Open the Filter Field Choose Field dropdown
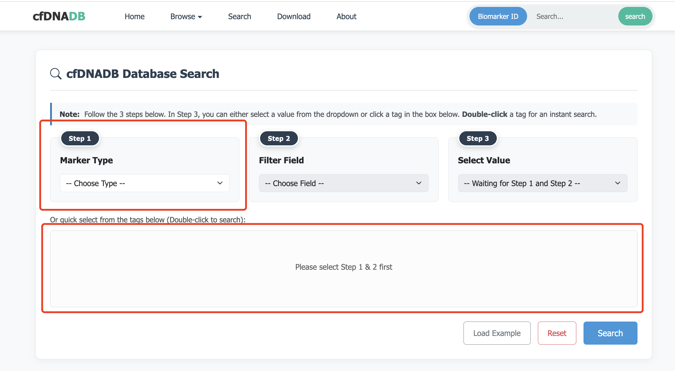This screenshot has height=371, width=675. (343, 183)
